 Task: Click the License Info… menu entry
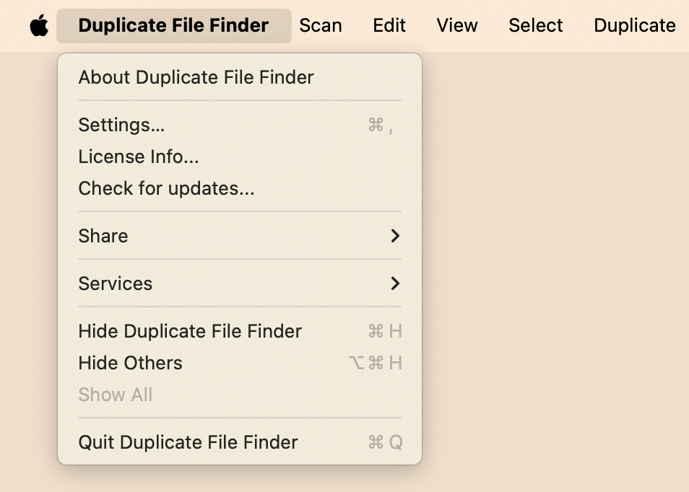pos(139,157)
